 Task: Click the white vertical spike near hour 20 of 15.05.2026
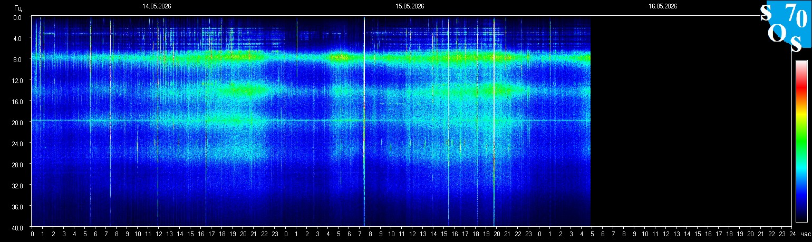(x=494, y=121)
